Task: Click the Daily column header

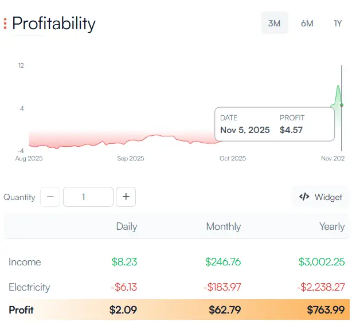Action: coord(126,226)
